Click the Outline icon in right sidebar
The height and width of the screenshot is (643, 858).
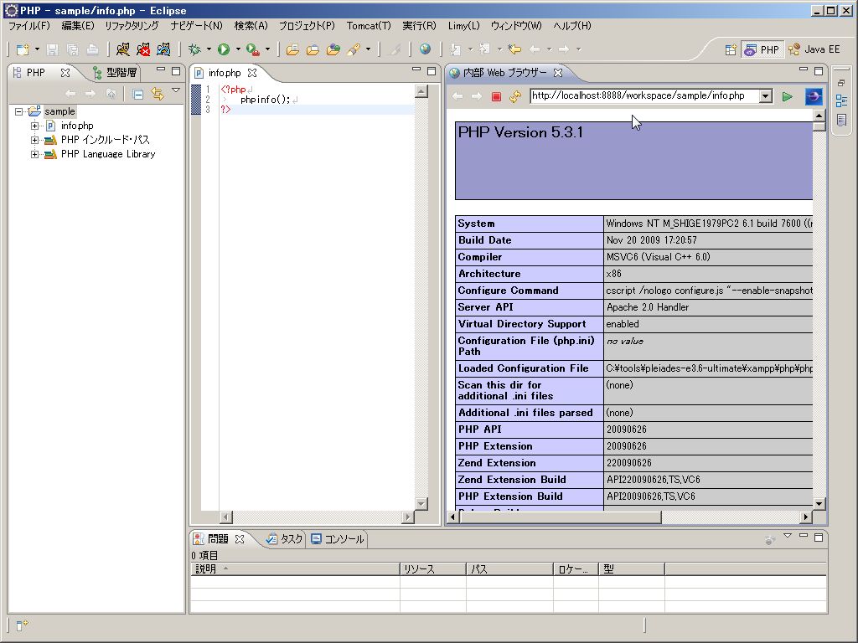[841, 100]
